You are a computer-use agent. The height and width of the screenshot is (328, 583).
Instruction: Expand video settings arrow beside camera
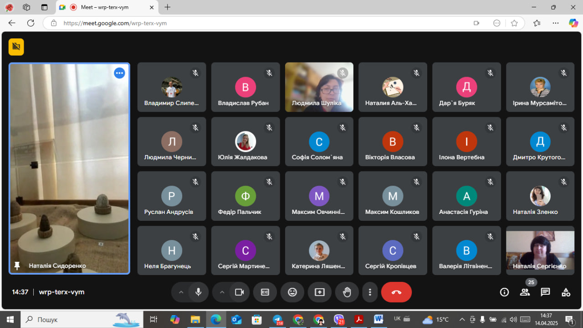click(222, 292)
